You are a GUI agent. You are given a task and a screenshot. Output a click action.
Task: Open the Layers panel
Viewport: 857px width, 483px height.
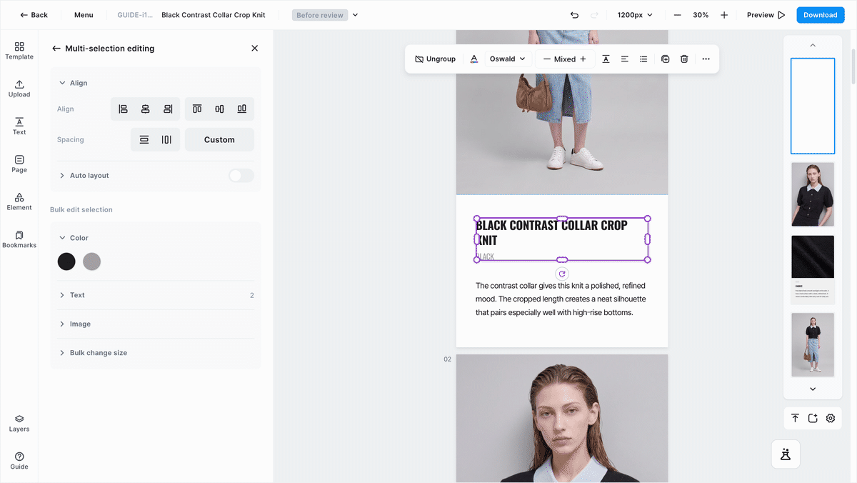[x=19, y=424]
